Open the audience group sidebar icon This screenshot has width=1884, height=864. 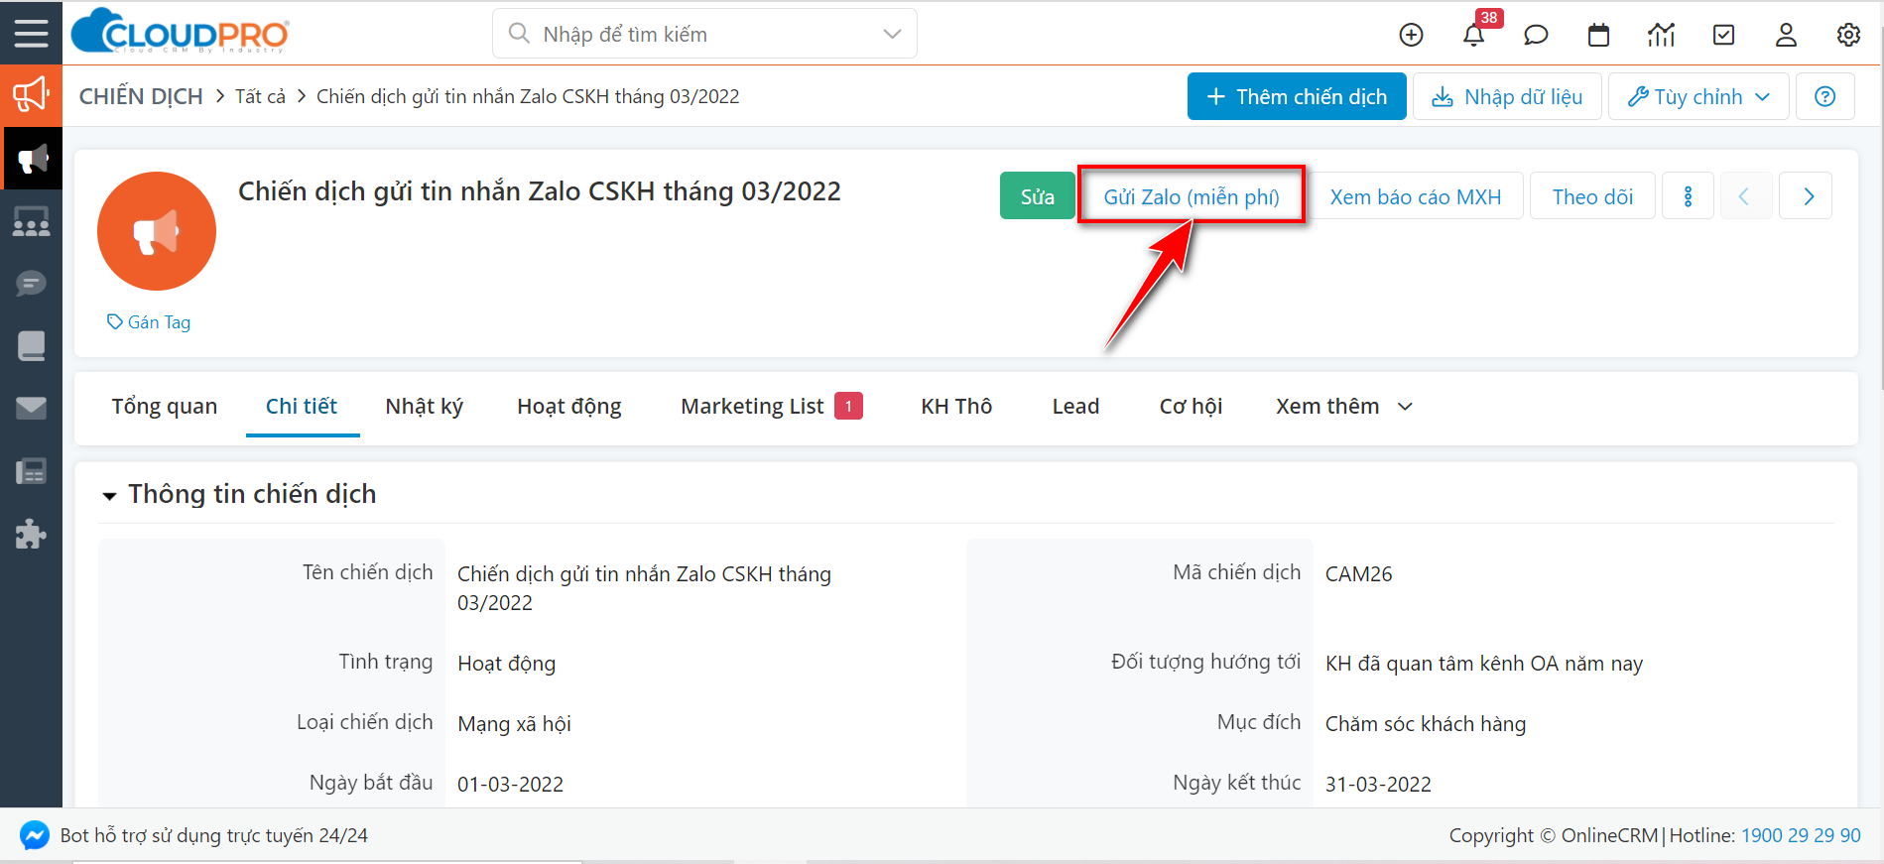click(x=31, y=221)
